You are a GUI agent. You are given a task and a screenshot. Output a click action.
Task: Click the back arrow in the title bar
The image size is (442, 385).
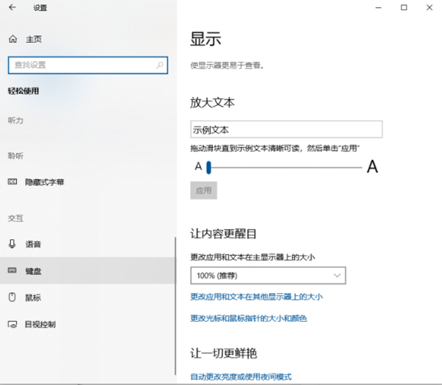pos(13,8)
